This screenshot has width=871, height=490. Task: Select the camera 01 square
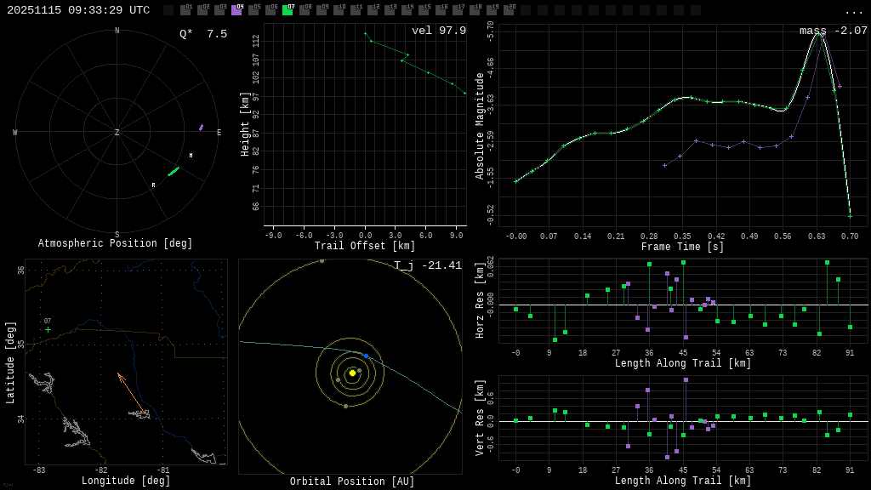(x=185, y=10)
